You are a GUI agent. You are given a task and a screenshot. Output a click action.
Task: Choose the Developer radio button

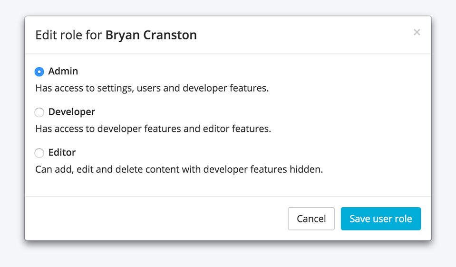coord(39,112)
